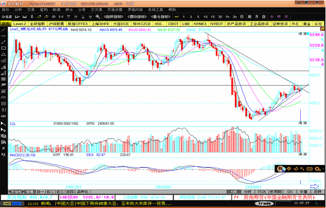This screenshot has width=326, height=208.
Task: Switch to the LME tab
Action: click(186, 24)
